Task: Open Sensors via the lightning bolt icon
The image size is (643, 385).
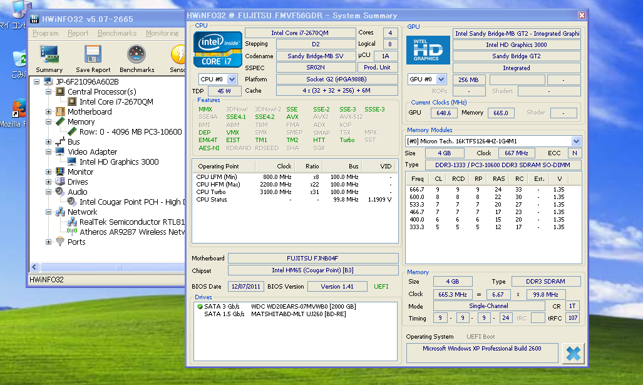Action: (x=178, y=54)
